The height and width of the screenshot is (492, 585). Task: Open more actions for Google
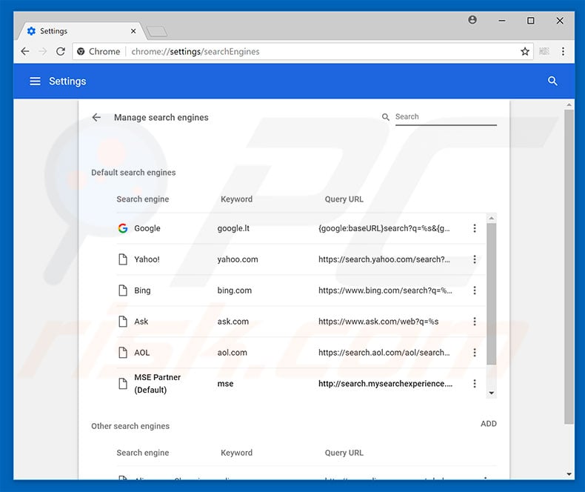[474, 228]
